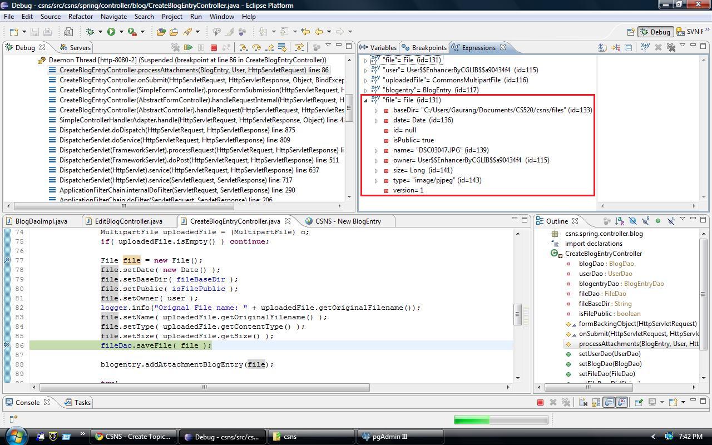Select setUserDao(UserDao) in the Outline

(x=609, y=354)
